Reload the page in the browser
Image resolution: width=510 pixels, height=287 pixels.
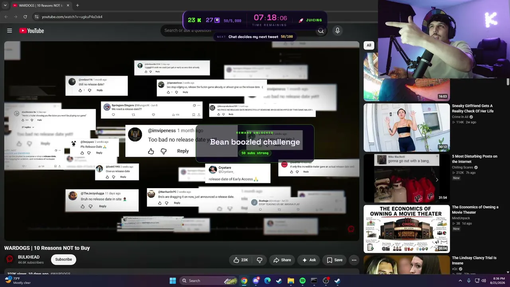pos(25,17)
